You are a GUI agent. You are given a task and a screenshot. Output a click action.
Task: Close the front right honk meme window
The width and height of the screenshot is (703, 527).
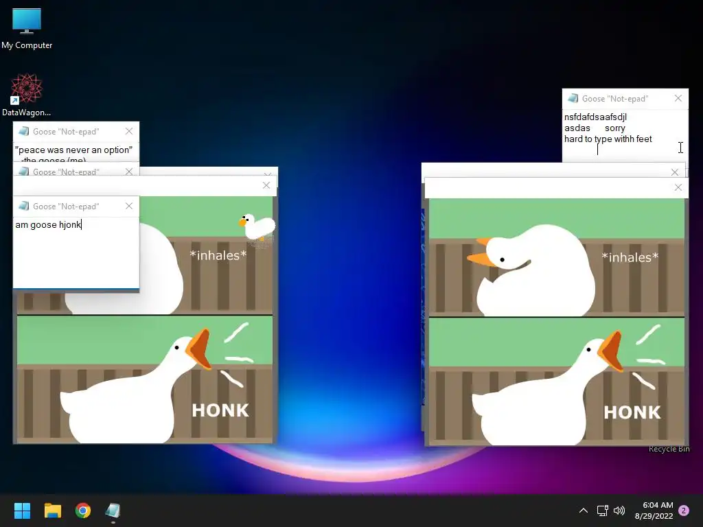678,187
